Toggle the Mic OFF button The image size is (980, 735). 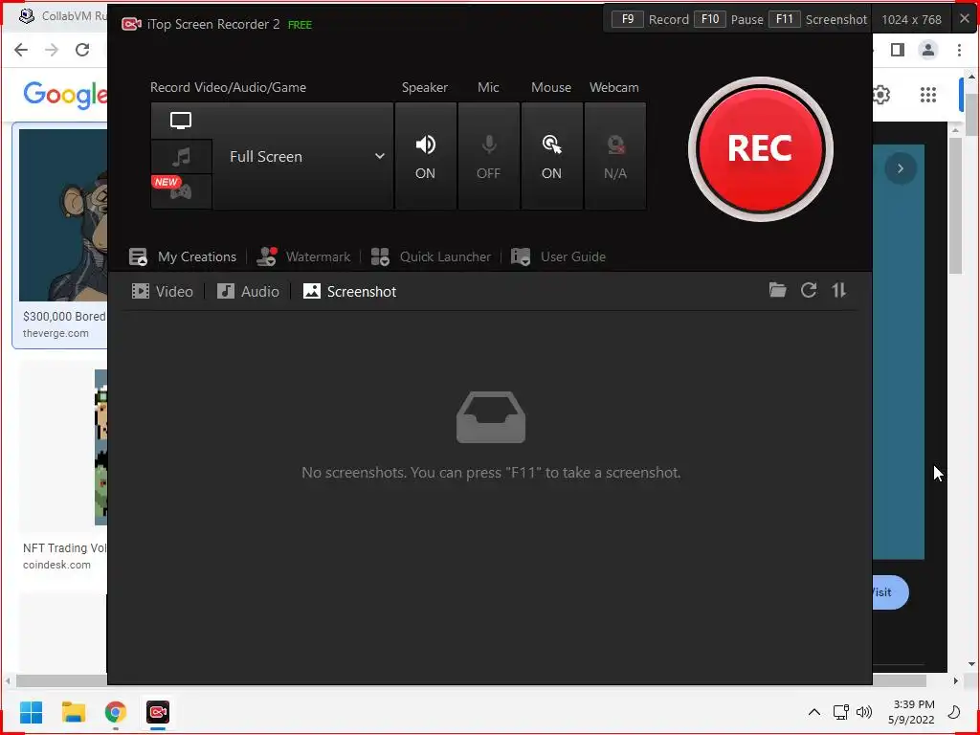(x=488, y=156)
